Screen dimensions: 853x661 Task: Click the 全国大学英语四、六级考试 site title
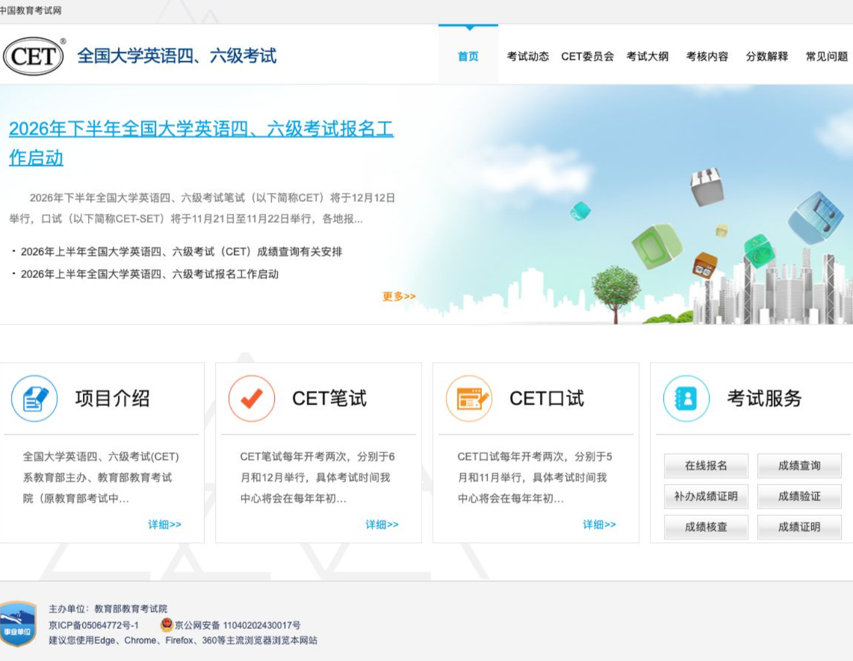(177, 55)
